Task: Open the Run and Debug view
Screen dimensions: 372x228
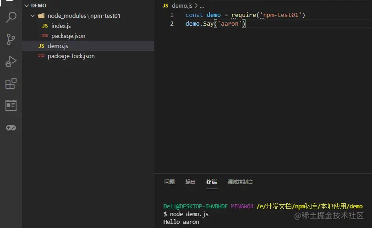Action: [x=11, y=61]
